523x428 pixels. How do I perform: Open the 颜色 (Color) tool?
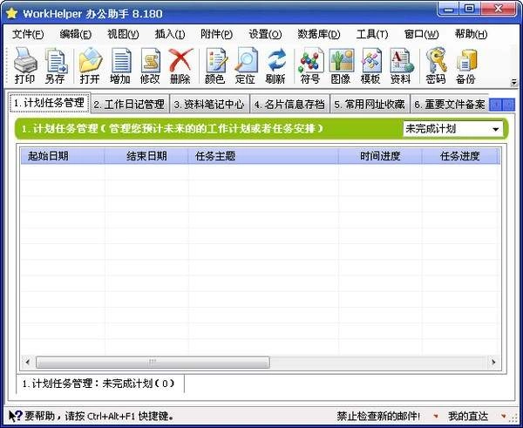215,65
